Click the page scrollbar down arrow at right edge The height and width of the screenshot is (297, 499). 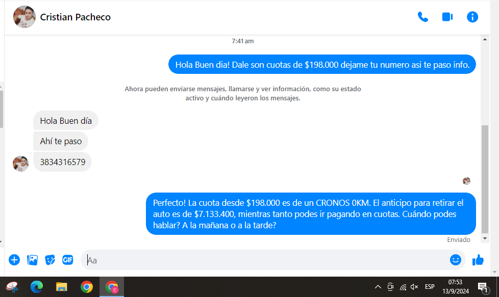pos(494,272)
